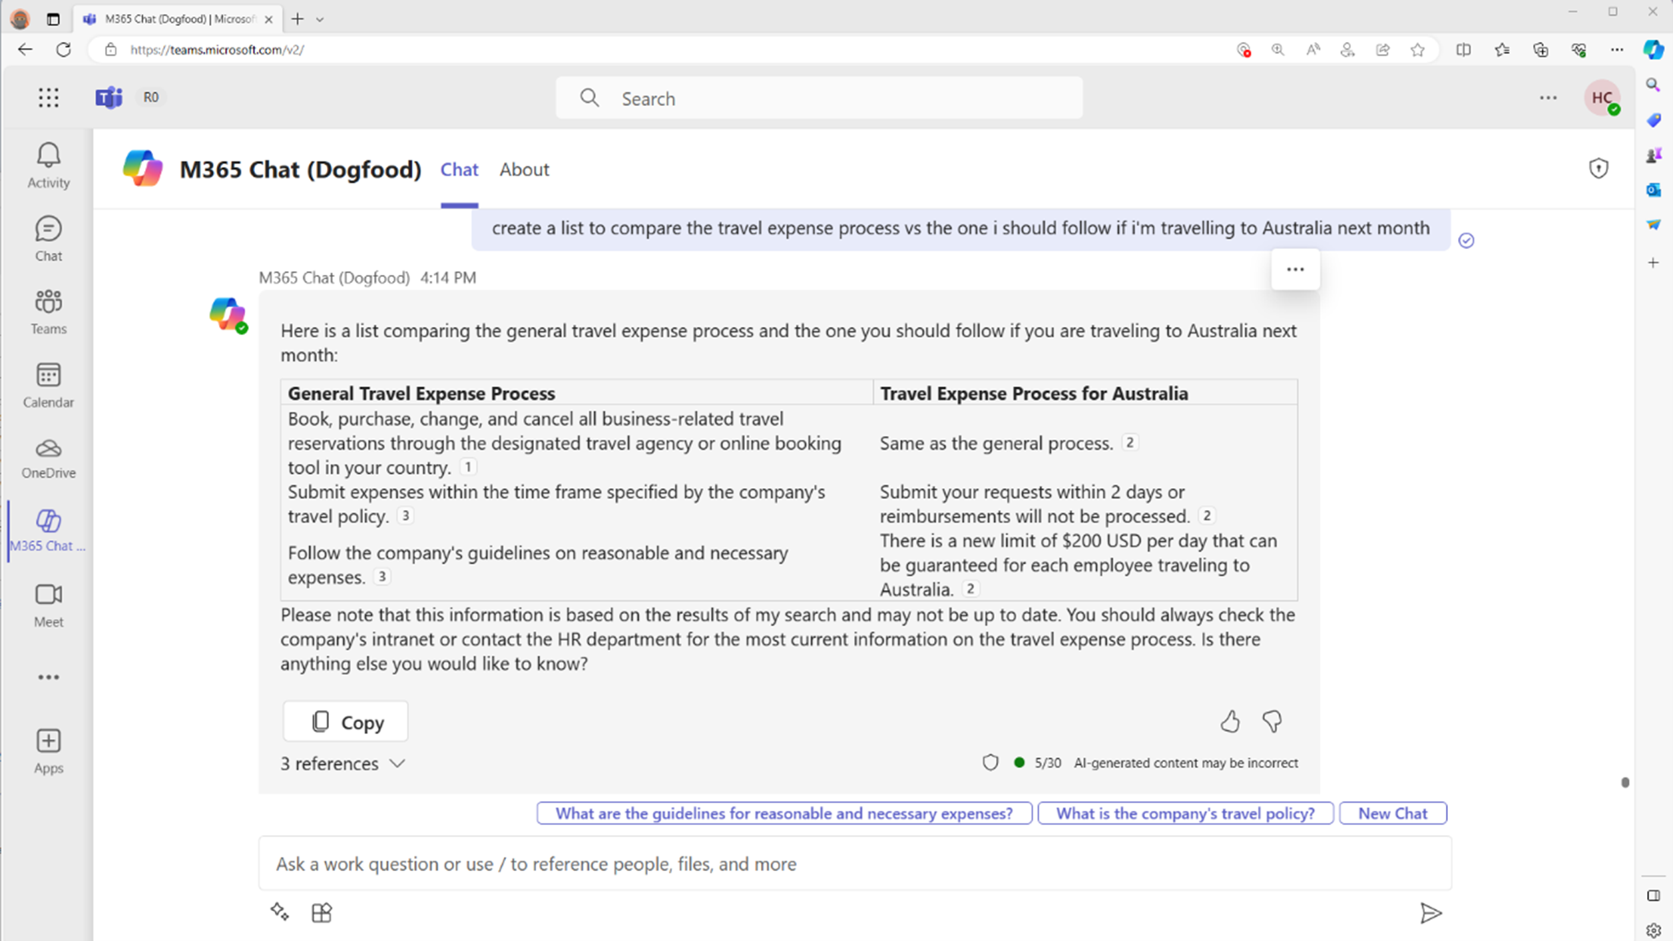Expand the 3 references list
The height and width of the screenshot is (941, 1673).
[342, 763]
